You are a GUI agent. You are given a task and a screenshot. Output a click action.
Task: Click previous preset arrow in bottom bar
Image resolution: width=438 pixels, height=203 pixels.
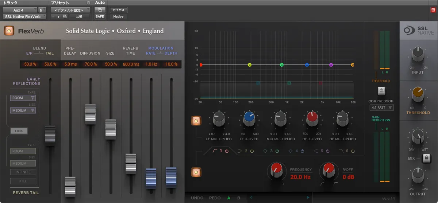(250, 198)
